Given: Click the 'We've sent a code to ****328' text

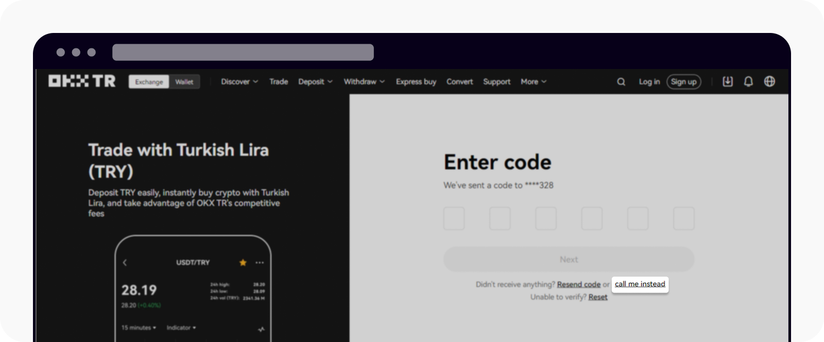Looking at the screenshot, I should (x=499, y=185).
